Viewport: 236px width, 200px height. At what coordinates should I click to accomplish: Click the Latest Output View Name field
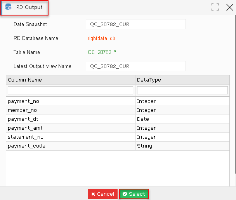(136, 66)
